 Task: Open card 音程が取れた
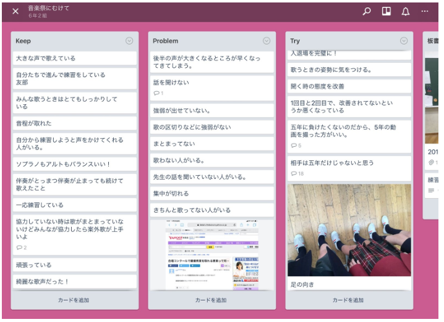[x=75, y=123]
